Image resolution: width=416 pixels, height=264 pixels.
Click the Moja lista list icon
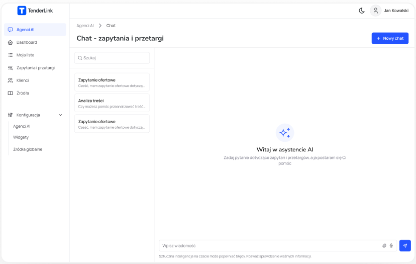(x=11, y=55)
